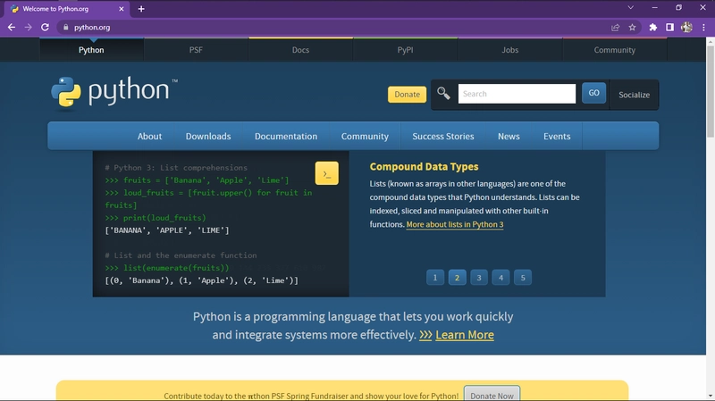
Task: Launch the interactive shell yellow button
Action: tap(326, 173)
